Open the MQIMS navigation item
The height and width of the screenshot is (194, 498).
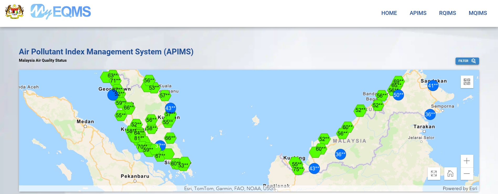pos(478,13)
